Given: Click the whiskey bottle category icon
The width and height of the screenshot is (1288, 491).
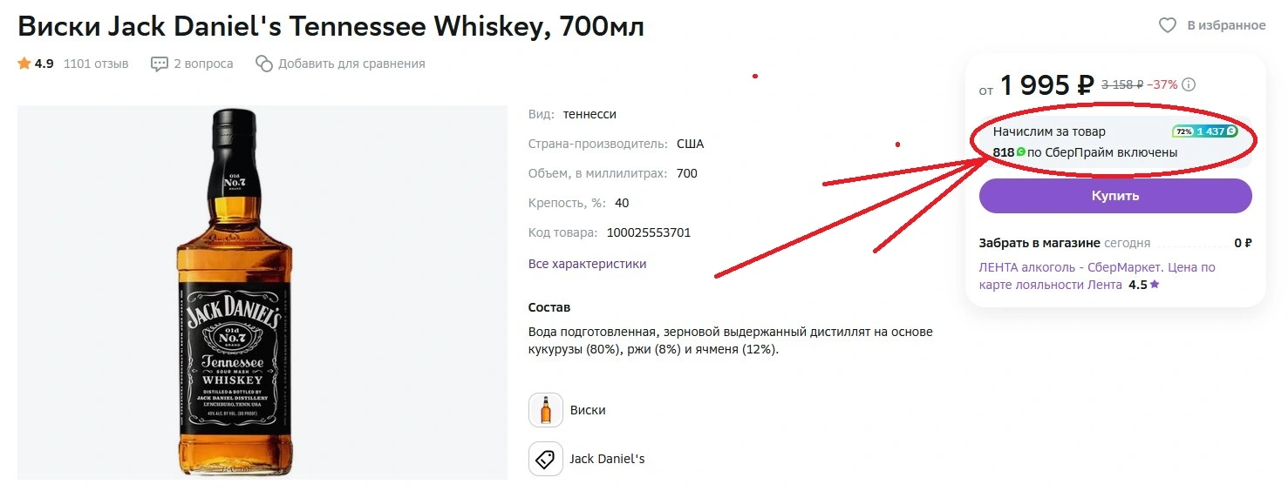Looking at the screenshot, I should pyautogui.click(x=546, y=410).
